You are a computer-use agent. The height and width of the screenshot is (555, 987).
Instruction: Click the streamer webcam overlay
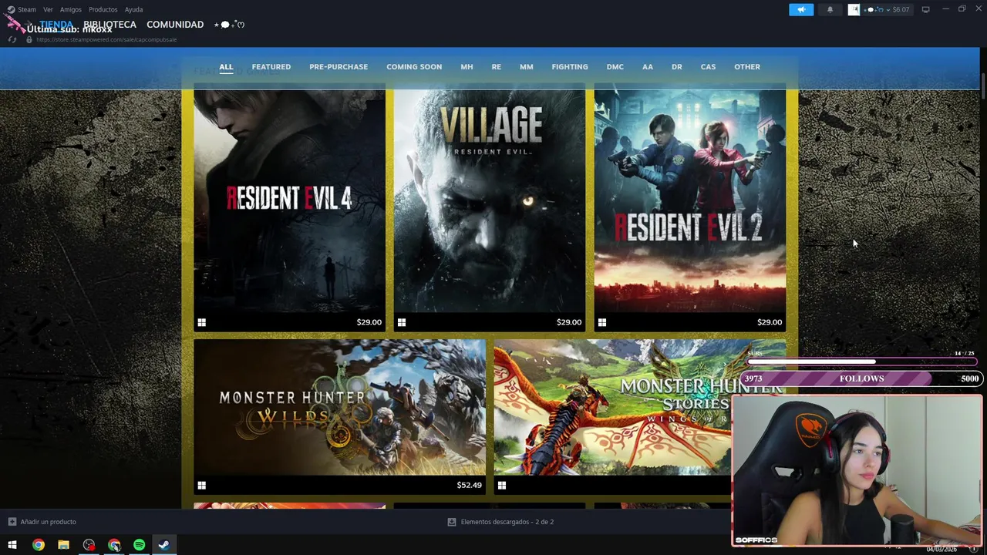(x=857, y=471)
